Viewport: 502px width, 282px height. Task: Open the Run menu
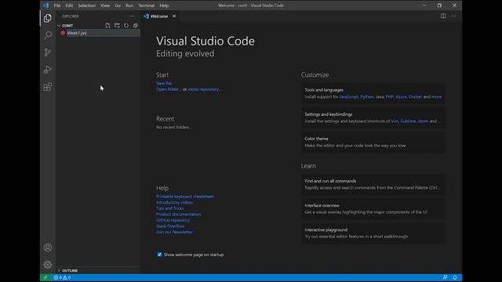pyautogui.click(x=129, y=5)
